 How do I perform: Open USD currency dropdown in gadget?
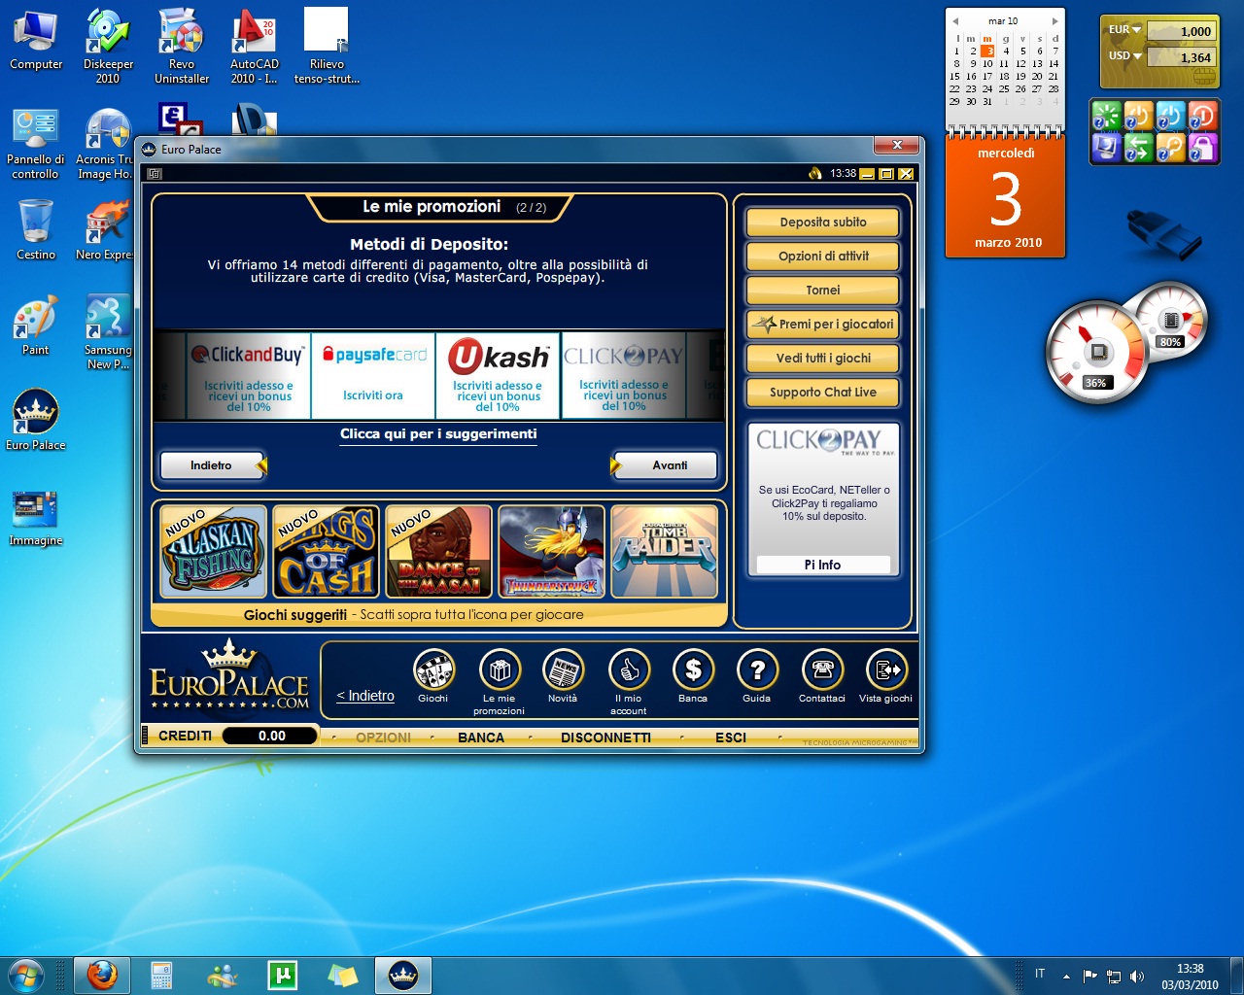click(x=1125, y=56)
